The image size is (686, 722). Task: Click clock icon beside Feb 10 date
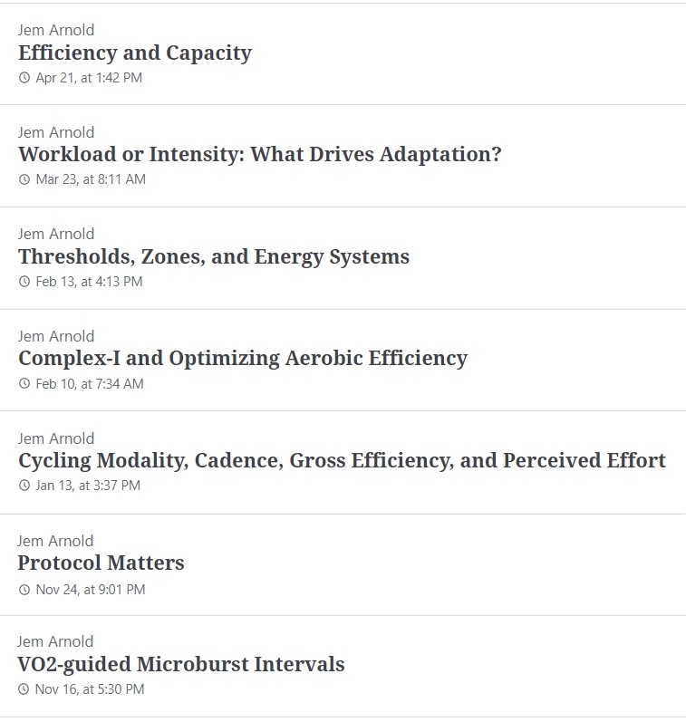pos(24,384)
